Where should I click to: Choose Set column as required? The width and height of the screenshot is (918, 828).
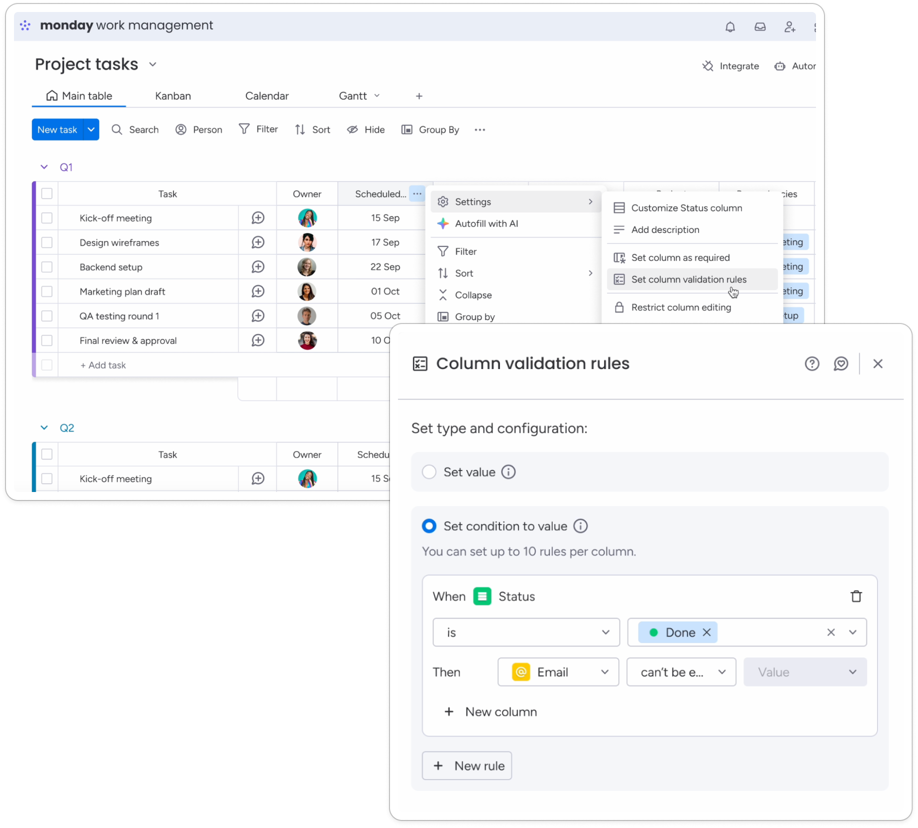pyautogui.click(x=680, y=257)
